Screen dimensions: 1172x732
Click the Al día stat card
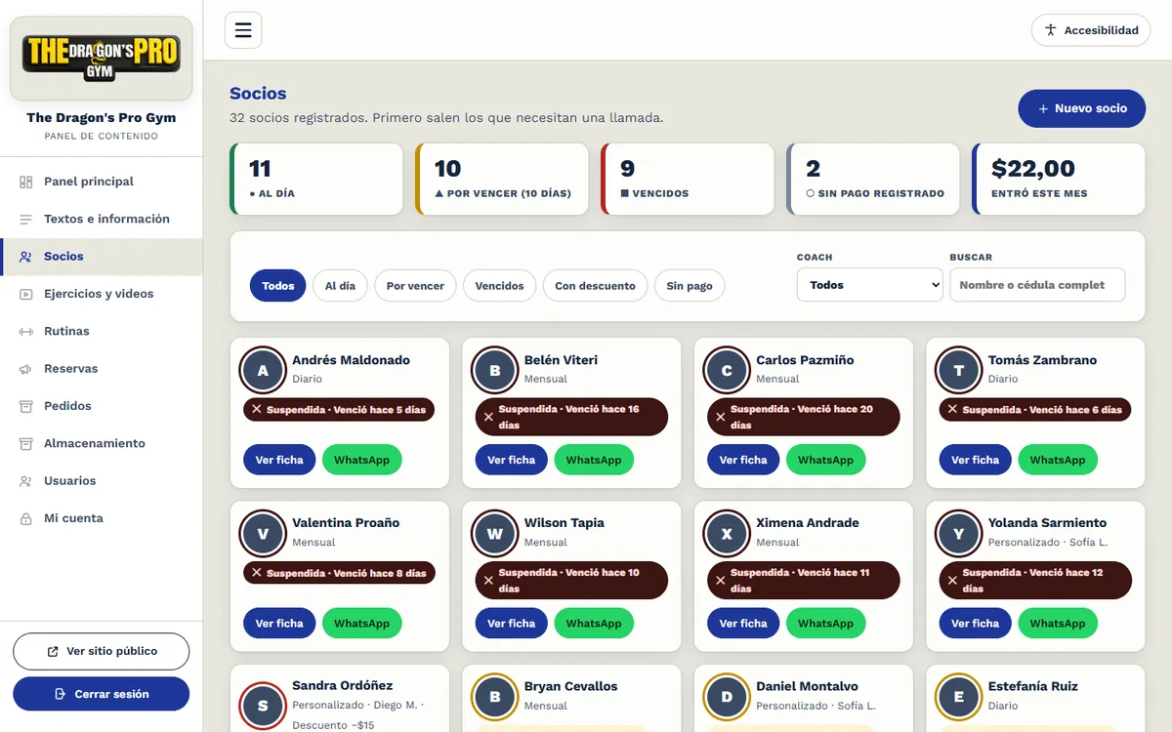click(316, 180)
